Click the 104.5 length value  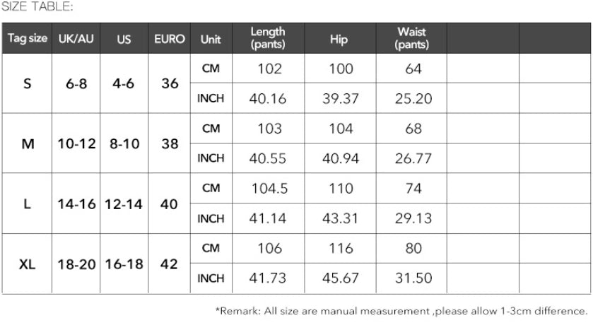click(268, 189)
